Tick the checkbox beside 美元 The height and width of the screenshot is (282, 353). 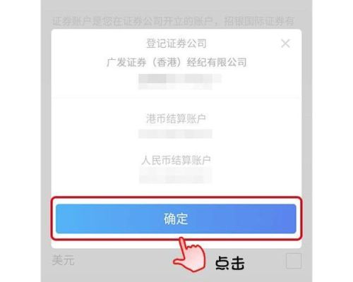click(x=294, y=261)
